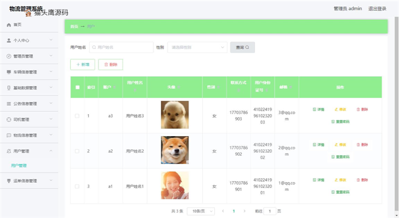This screenshot has width=399, height=218.
Task: Check the row checkbox for user a3
Action: [x=77, y=116]
